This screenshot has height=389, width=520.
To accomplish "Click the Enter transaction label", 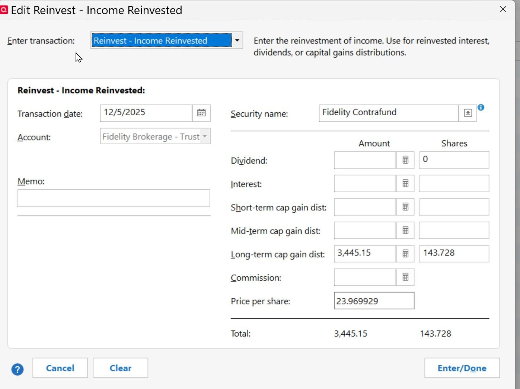I will click(41, 41).
